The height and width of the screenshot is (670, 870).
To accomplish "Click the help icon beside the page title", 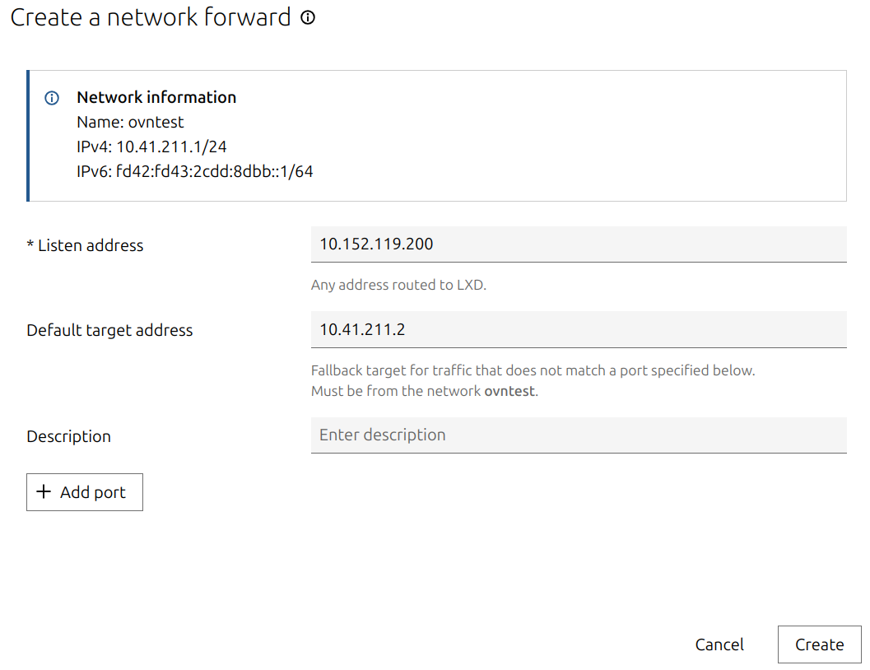I will [308, 17].
